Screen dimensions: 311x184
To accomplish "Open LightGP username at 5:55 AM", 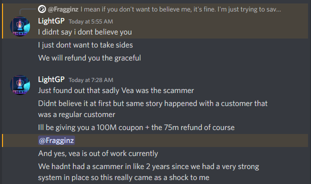I will [x=51, y=21].
